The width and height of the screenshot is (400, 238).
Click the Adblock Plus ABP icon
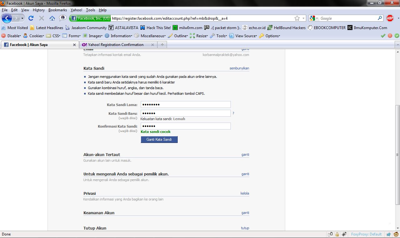point(390,18)
